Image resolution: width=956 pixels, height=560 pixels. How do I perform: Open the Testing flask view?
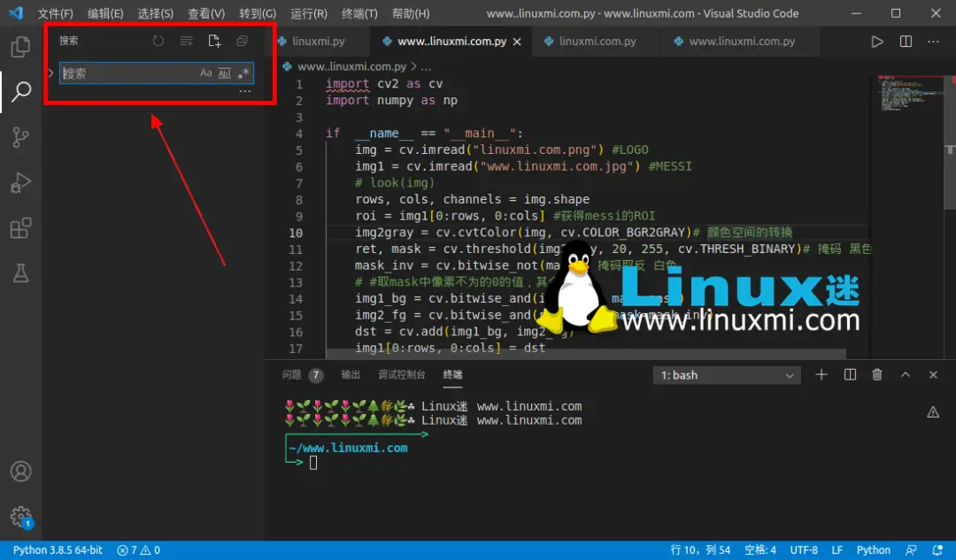(x=20, y=273)
